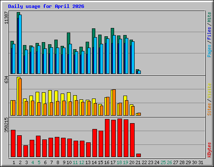Click green weekend day 25 label

click(x=163, y=162)
